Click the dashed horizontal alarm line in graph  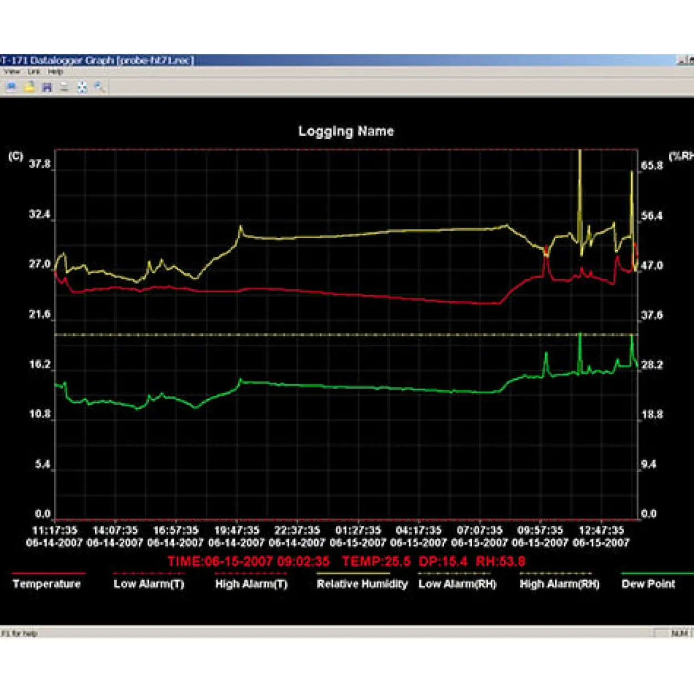click(x=346, y=335)
